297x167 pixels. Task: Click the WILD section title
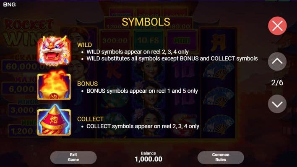coord(84,45)
